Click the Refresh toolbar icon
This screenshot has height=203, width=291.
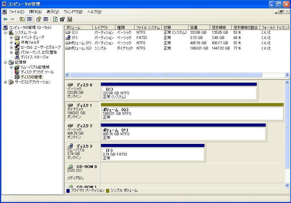point(55,19)
